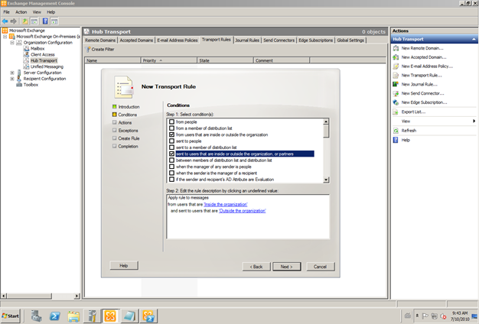
Task: Open PowerShell from the taskbar
Action: 55,316
